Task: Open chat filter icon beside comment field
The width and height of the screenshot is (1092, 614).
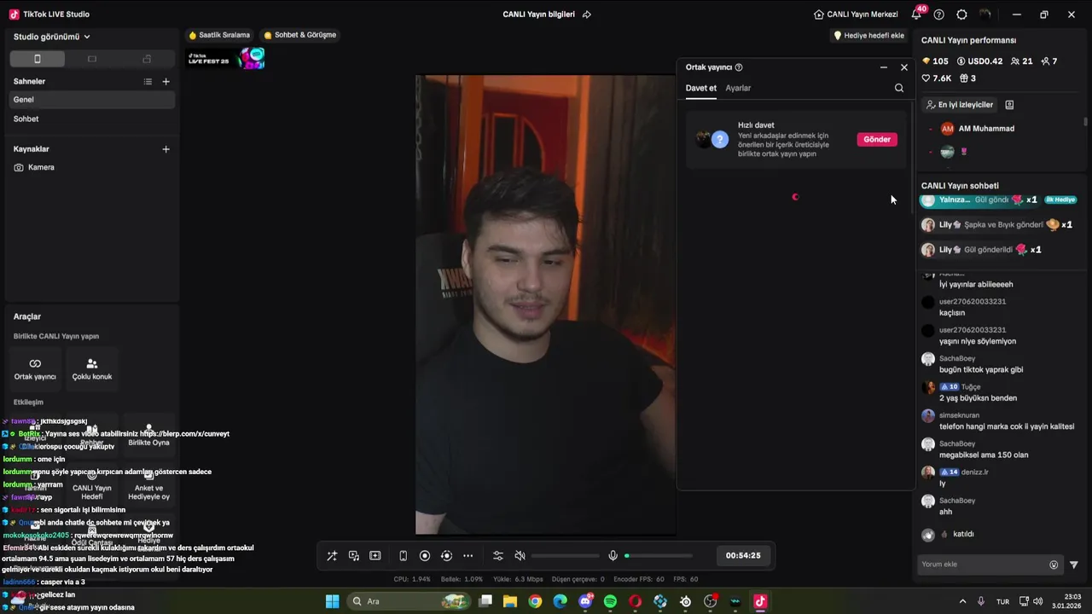Action: click(x=1074, y=565)
